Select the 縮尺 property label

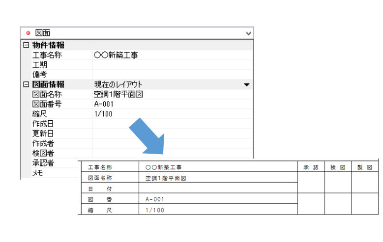pyautogui.click(x=39, y=114)
